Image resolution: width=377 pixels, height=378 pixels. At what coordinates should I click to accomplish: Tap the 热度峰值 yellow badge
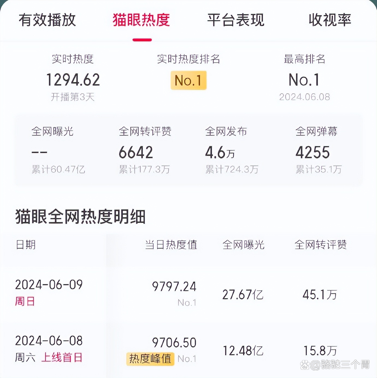[150, 359]
